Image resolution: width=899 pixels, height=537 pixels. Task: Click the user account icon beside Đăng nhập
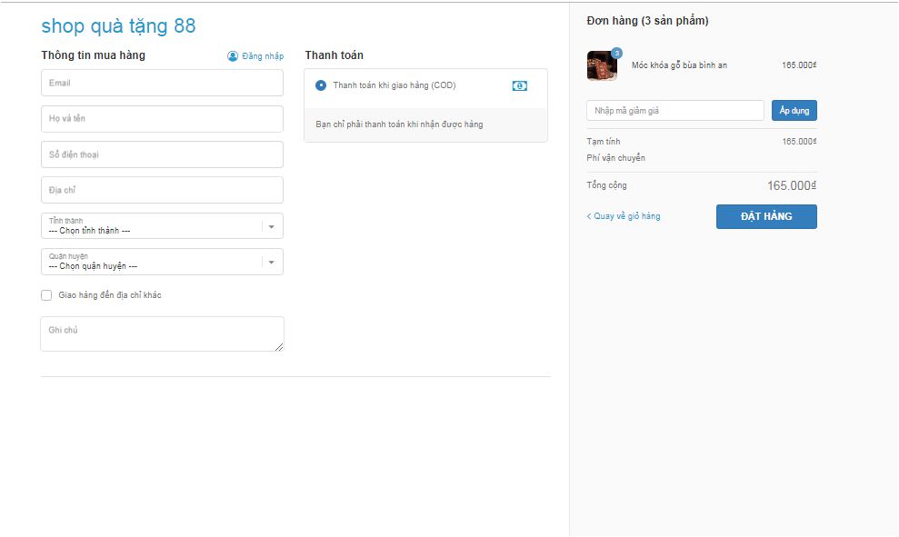(x=233, y=56)
